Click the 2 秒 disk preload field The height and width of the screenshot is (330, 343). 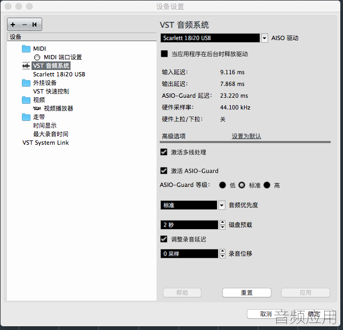pyautogui.click(x=190, y=225)
